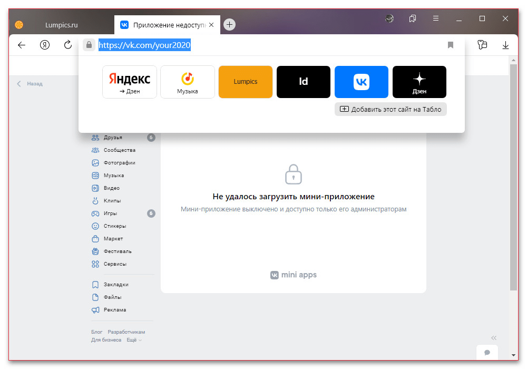527x369 pixels.
Task: Click the bookmark icon in address bar
Action: click(451, 45)
